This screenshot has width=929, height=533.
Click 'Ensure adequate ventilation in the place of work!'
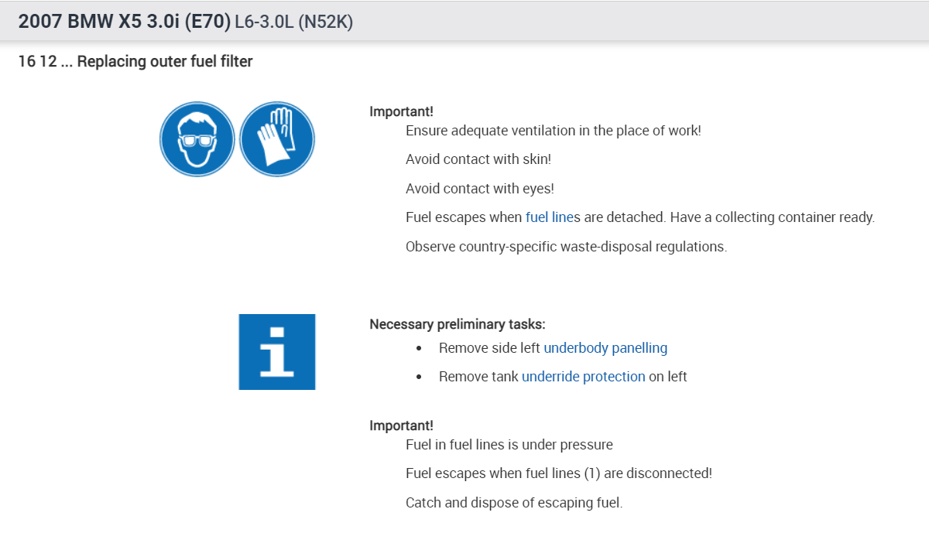(x=554, y=131)
